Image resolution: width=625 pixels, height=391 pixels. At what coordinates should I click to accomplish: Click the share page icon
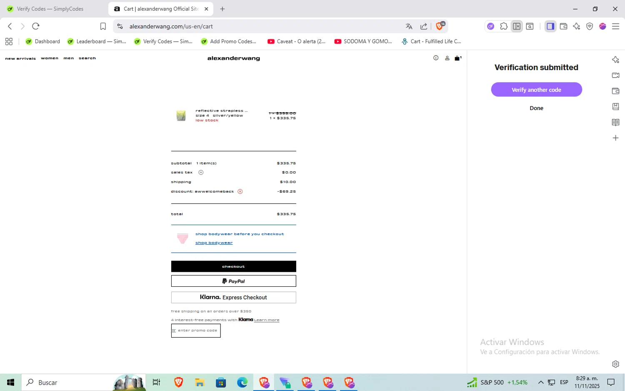pos(424,26)
